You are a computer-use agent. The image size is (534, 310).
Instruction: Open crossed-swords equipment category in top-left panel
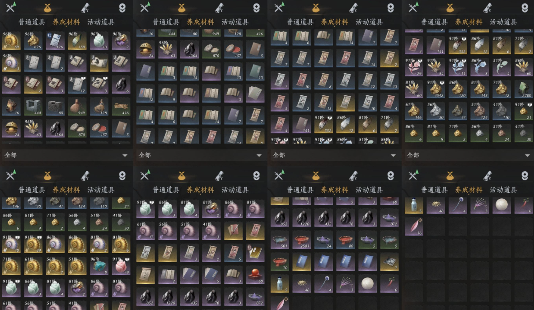pos(11,7)
